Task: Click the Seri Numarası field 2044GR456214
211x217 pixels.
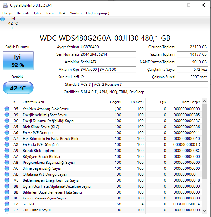Action: [108, 54]
